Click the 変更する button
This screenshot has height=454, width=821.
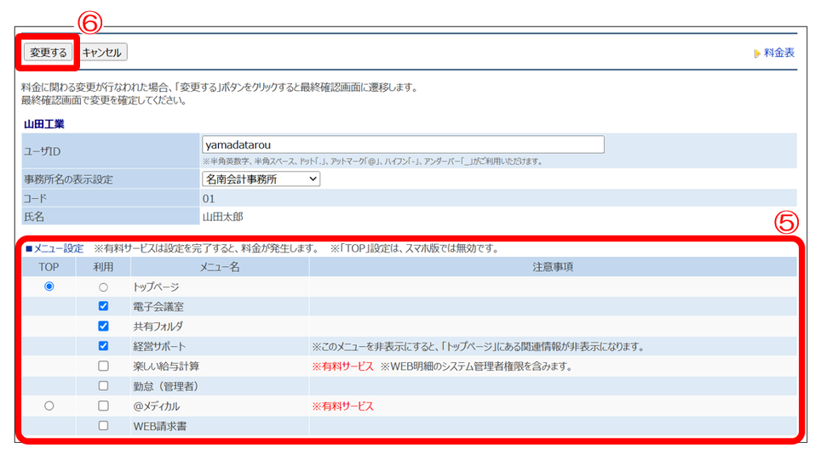click(48, 53)
